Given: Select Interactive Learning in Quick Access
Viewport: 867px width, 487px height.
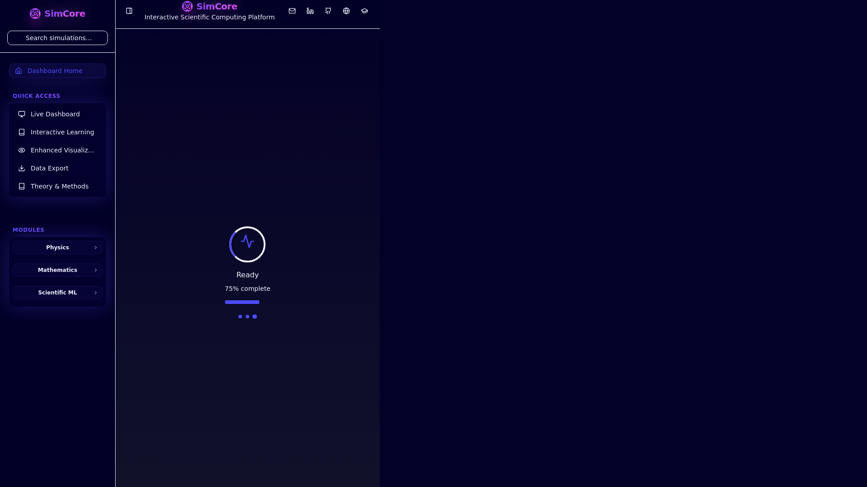Looking at the screenshot, I should (x=62, y=132).
